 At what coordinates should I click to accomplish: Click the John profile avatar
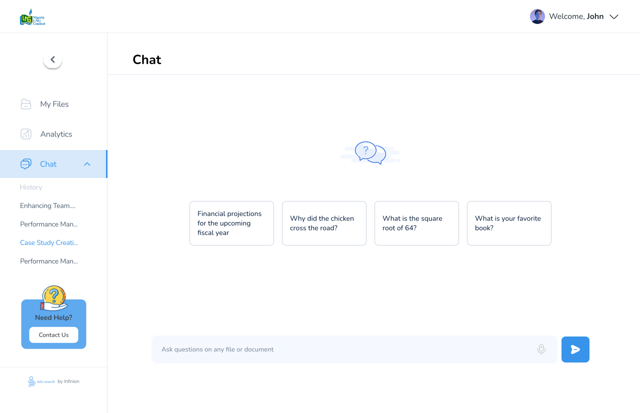point(537,16)
